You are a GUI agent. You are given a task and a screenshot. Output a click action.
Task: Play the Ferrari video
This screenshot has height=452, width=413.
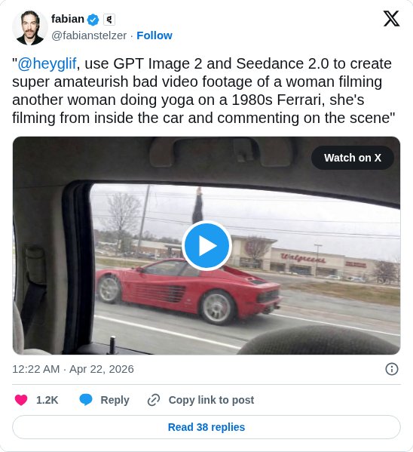tap(206, 245)
